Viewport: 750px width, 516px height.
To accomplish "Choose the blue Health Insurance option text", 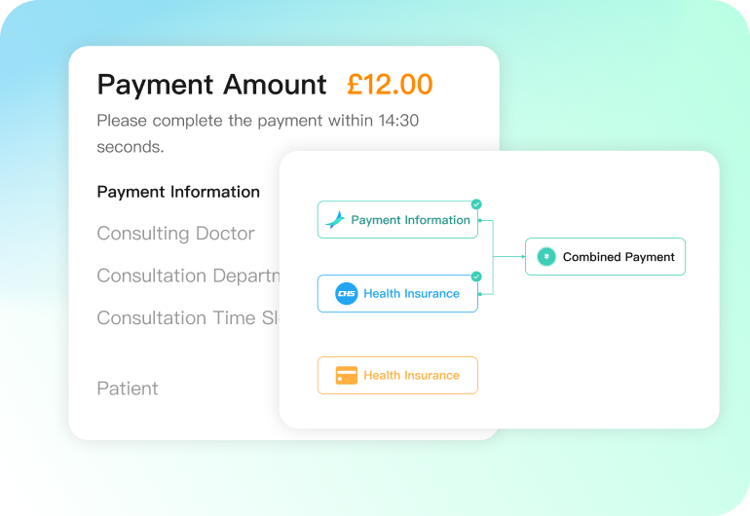I will tap(411, 293).
